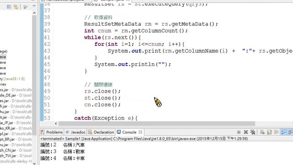
Task: Click the highlighted .java file in explorer
Action: pos(3,57)
